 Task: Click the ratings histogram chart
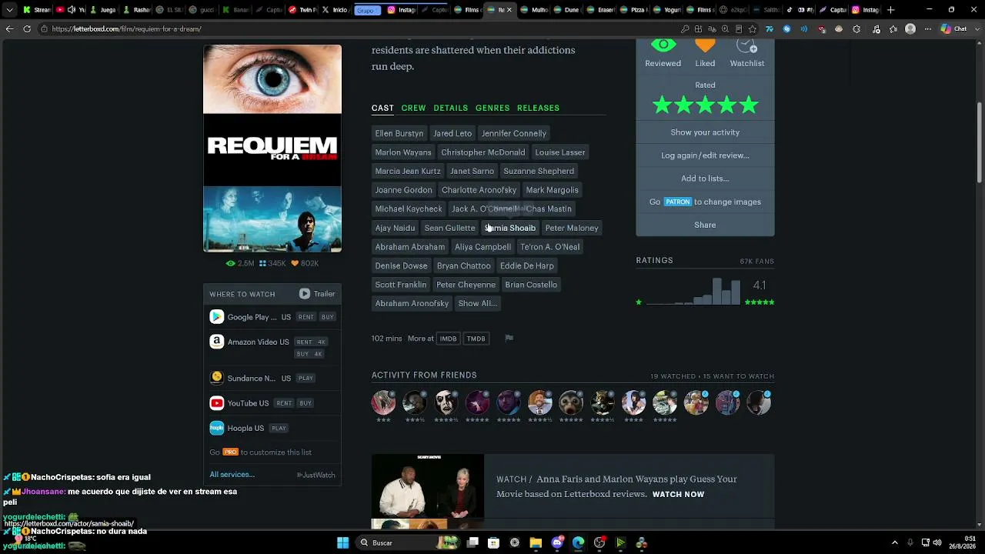click(x=693, y=291)
